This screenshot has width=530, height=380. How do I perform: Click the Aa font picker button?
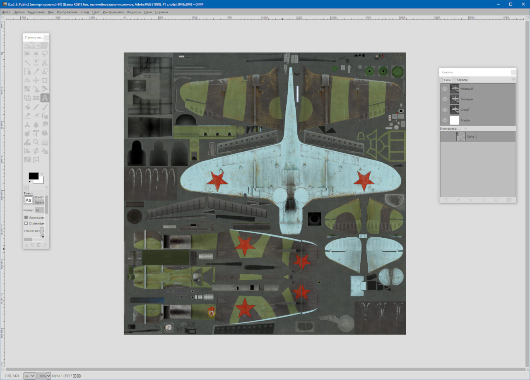[x=28, y=201]
